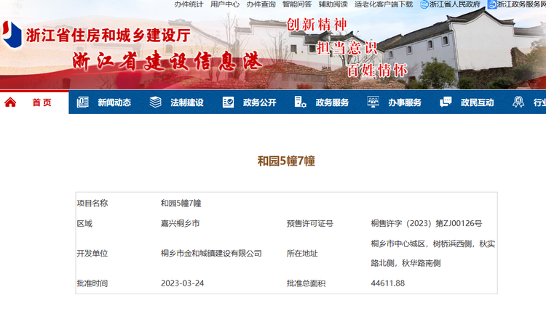Open the 办件统计 link

coord(189,4)
